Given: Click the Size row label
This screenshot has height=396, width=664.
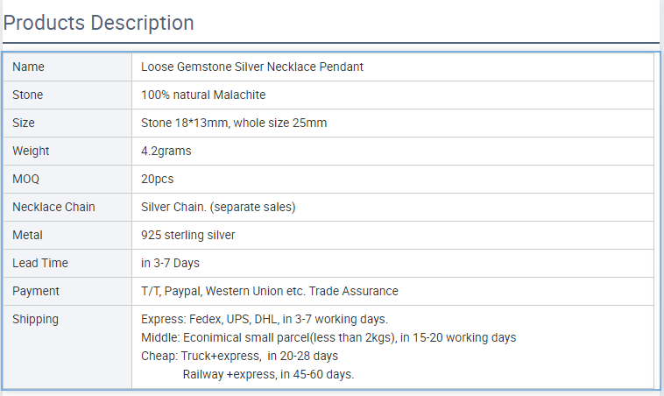Looking at the screenshot, I should pos(24,123).
